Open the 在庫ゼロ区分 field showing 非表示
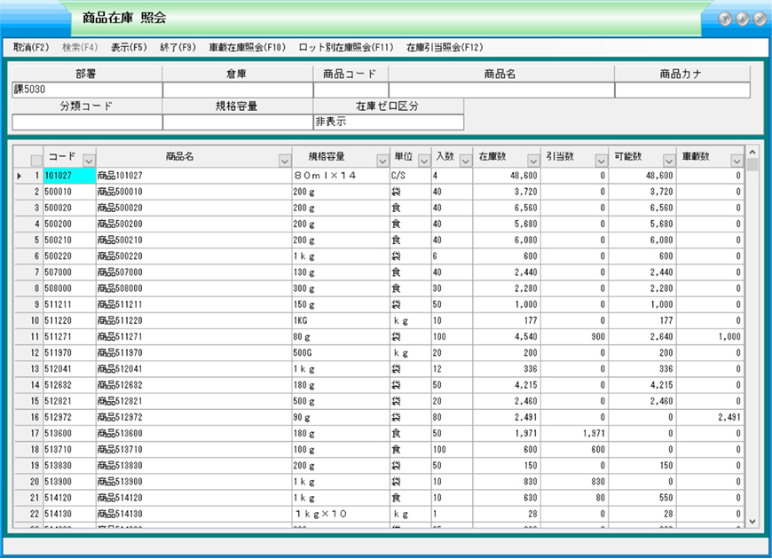This screenshot has width=772, height=559. 389,122
